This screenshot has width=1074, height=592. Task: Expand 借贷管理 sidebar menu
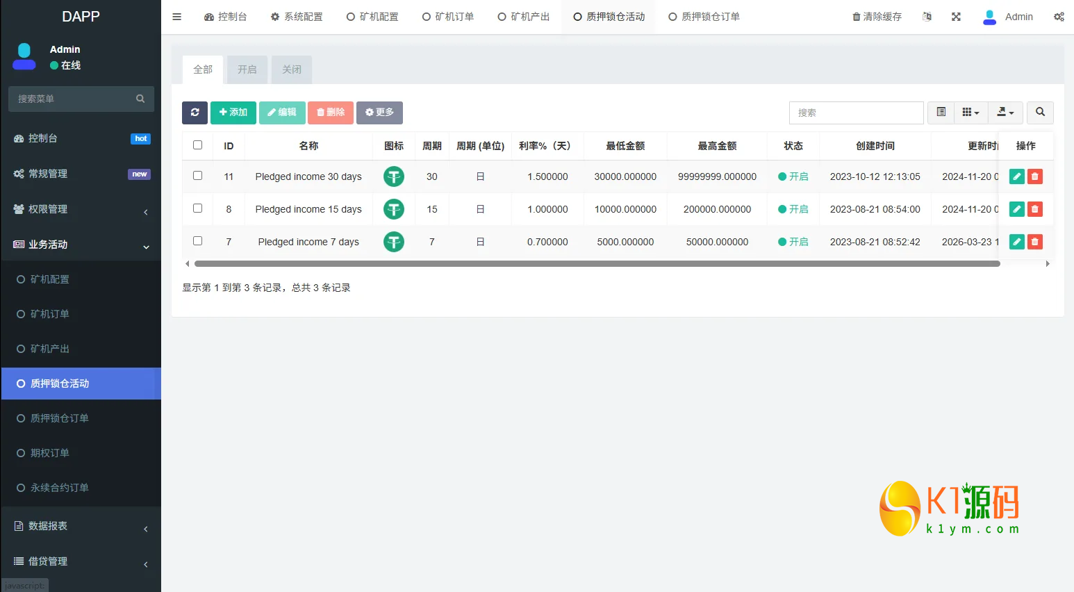pos(81,561)
